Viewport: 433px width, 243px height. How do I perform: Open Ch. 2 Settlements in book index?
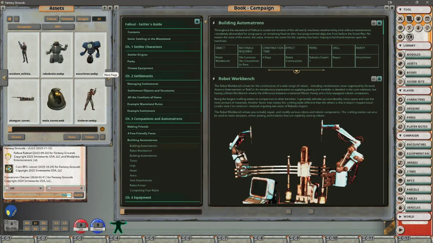point(139,76)
